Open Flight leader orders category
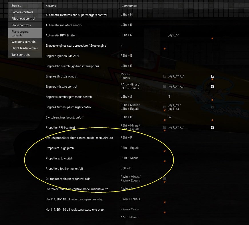Screen dimensions: 249x225 [x=25, y=48]
